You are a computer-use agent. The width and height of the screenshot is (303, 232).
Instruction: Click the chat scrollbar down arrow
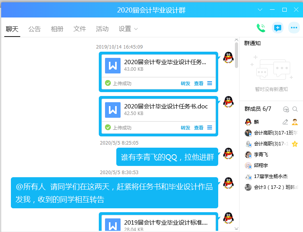236,229
